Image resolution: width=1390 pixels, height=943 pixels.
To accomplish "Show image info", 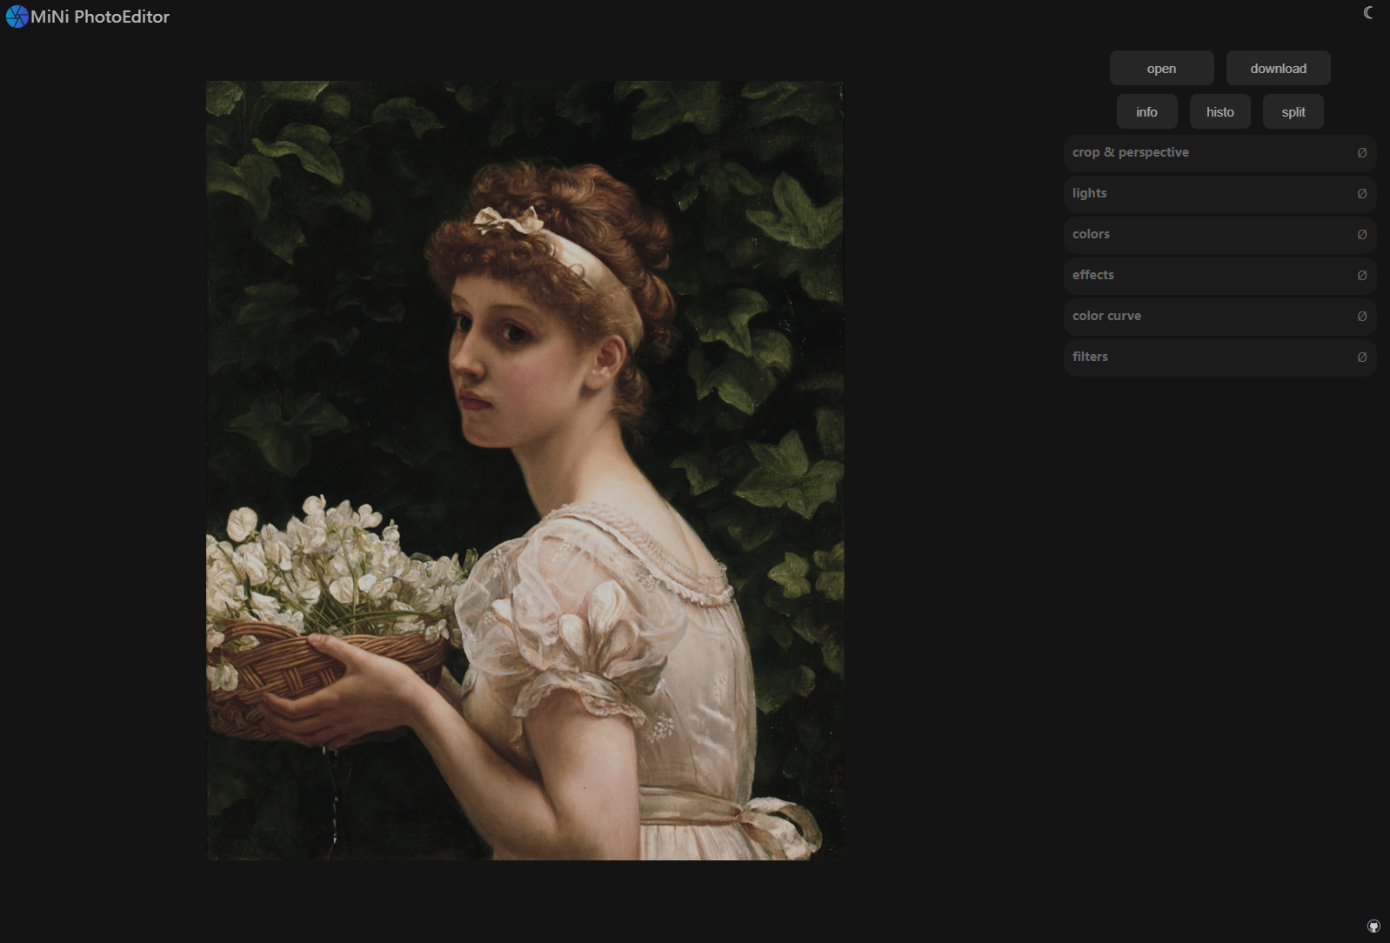I will (1146, 112).
